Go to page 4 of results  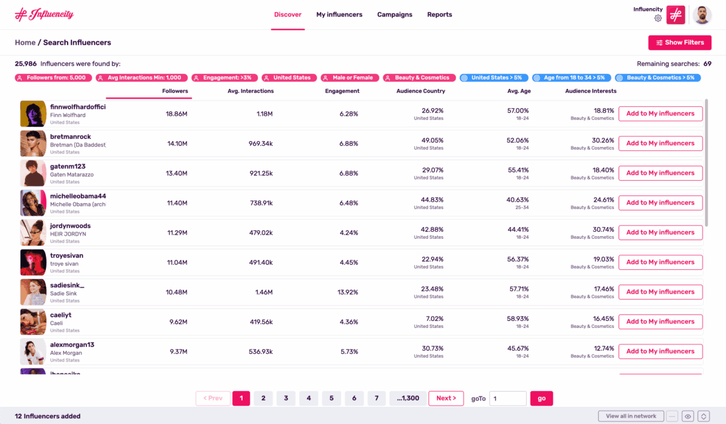[308, 398]
